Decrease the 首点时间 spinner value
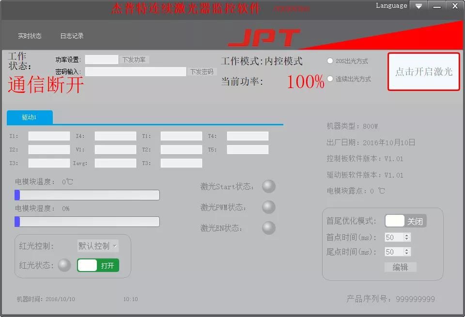The width and height of the screenshot is (465, 317). 406,239
